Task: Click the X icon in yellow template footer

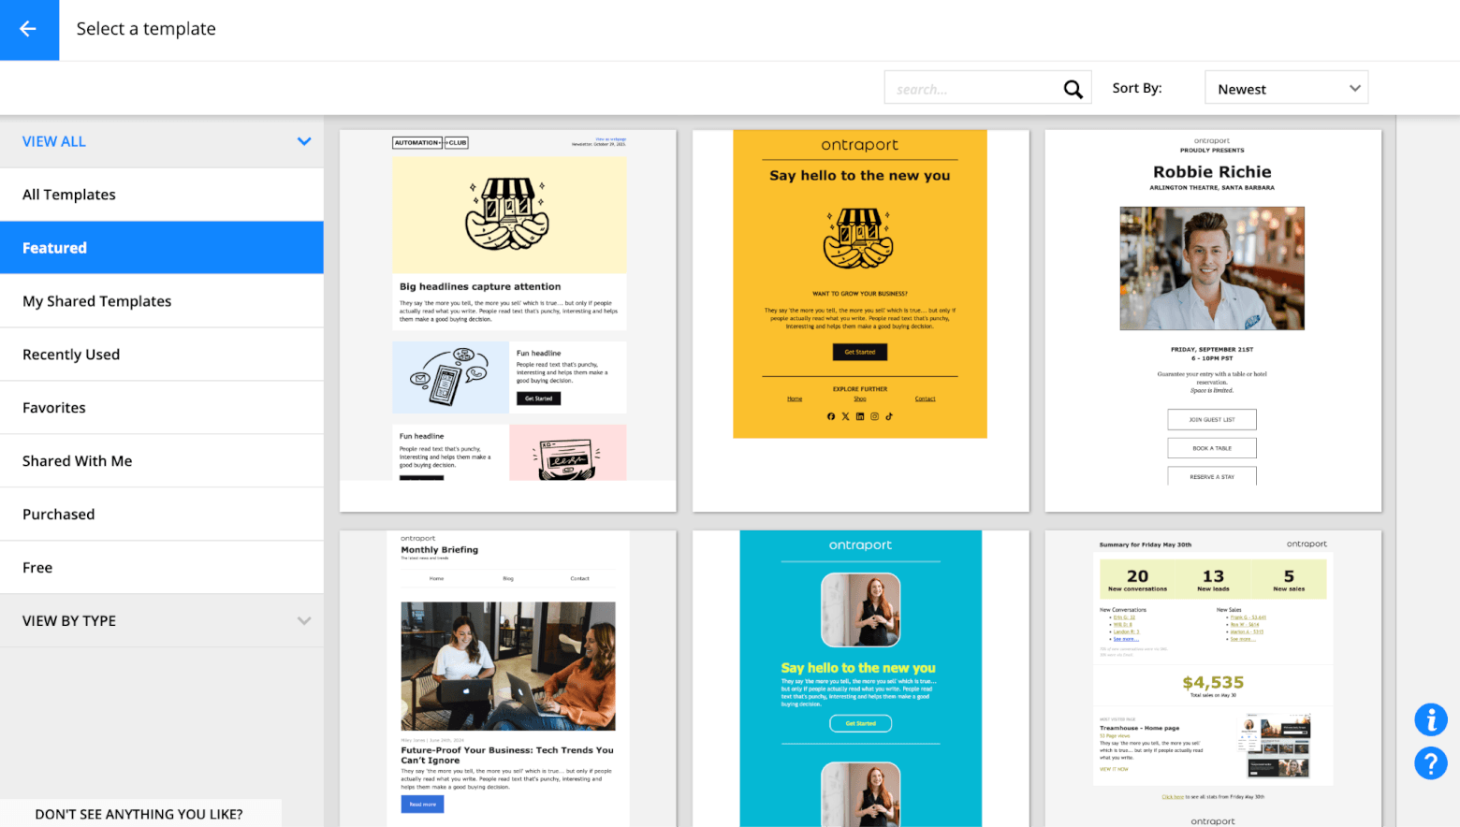Action: tap(845, 416)
